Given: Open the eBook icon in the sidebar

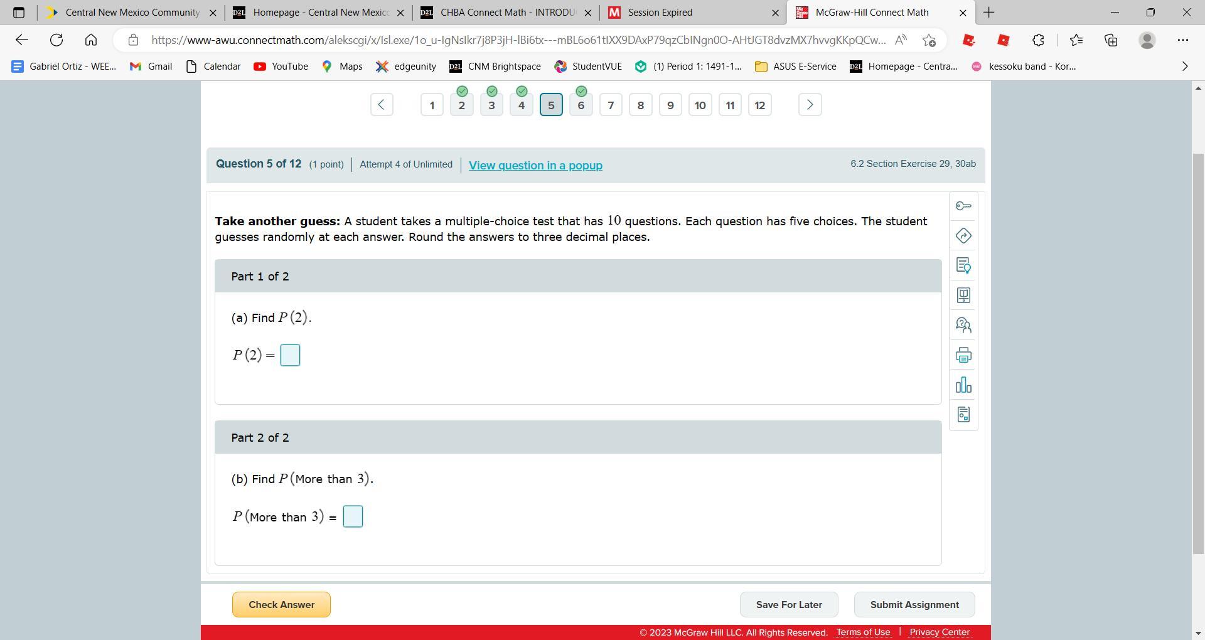Looking at the screenshot, I should (963, 296).
